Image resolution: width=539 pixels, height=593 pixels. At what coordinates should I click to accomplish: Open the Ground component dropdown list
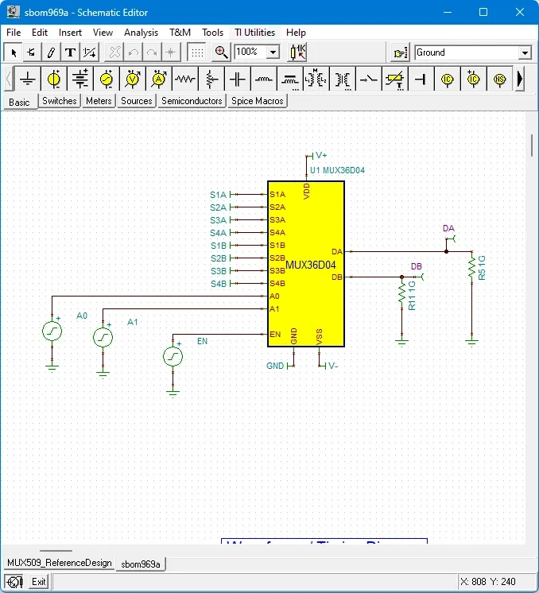[525, 52]
